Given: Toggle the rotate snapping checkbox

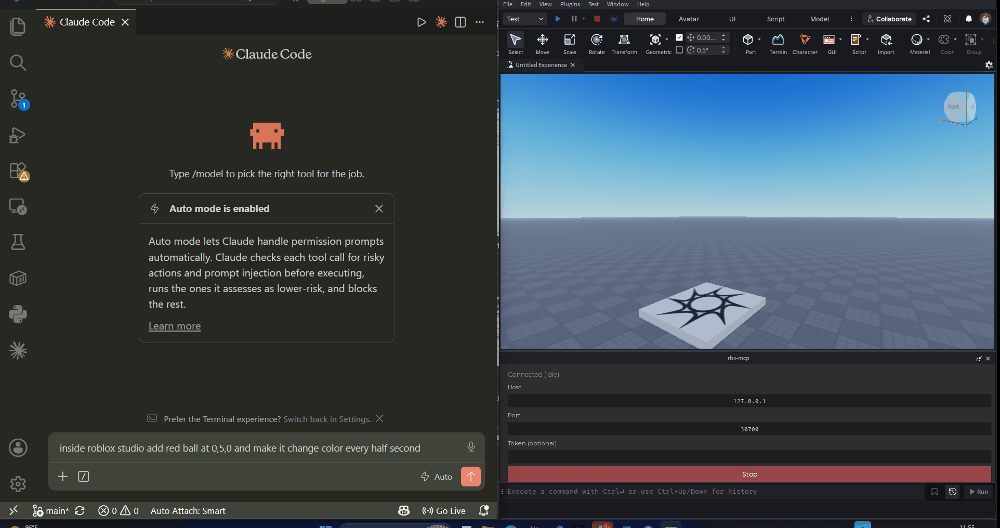Looking at the screenshot, I should (679, 50).
